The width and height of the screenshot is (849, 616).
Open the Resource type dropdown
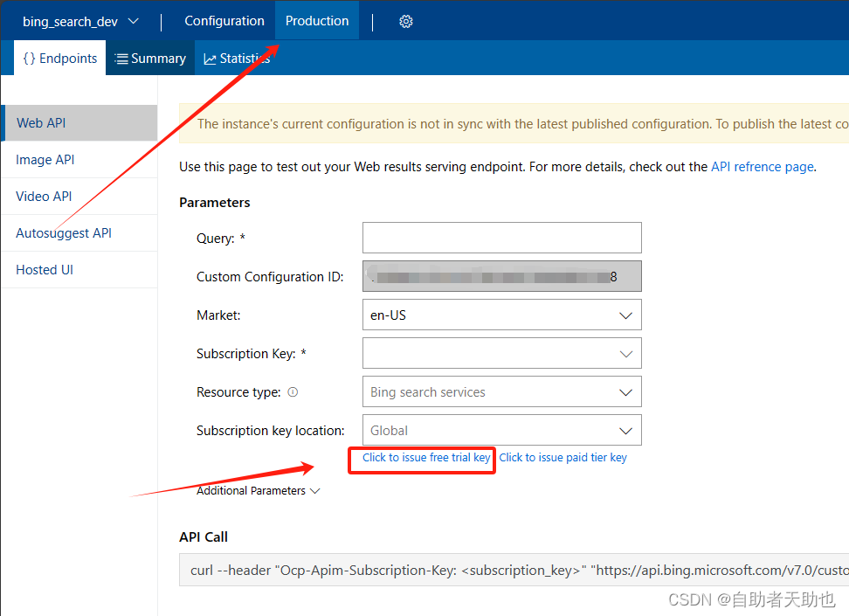pos(502,391)
